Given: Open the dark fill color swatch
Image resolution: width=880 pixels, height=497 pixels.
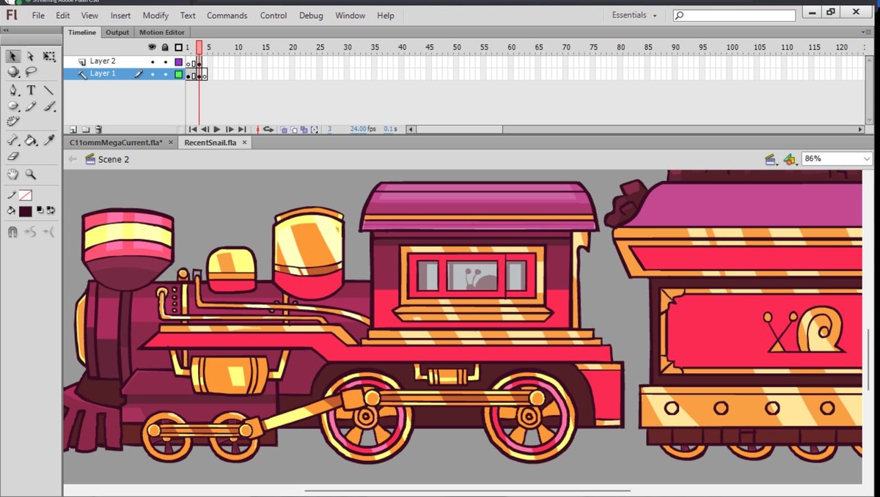Looking at the screenshot, I should coord(26,211).
